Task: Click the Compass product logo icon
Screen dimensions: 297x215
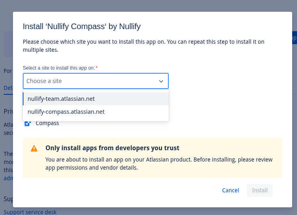Action: [28, 123]
